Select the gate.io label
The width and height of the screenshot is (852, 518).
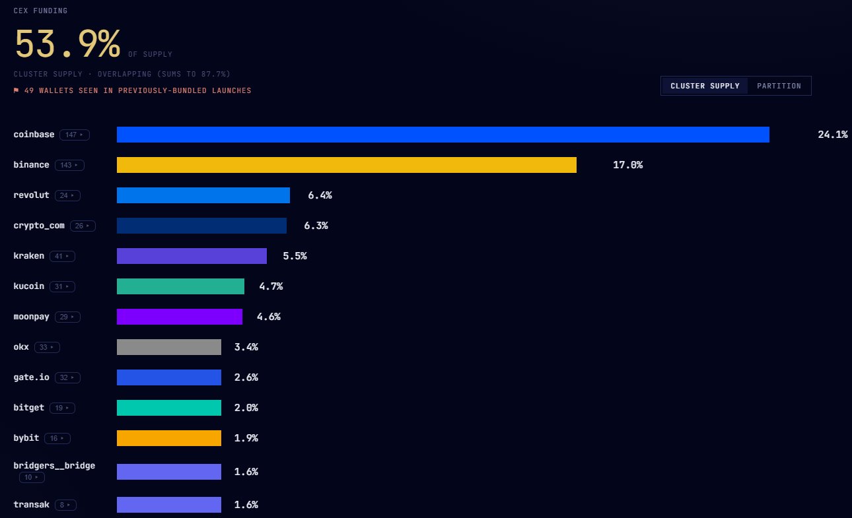pos(32,377)
